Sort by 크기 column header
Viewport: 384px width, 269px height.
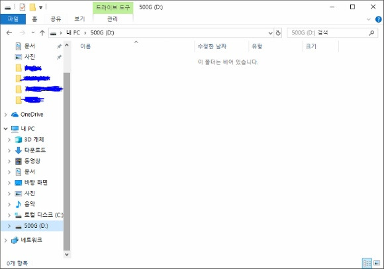(311, 46)
